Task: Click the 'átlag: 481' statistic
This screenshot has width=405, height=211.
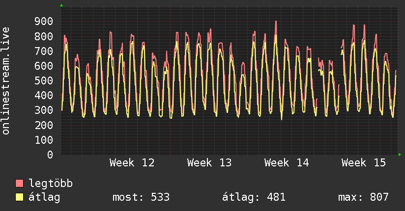Action: pos(254,197)
